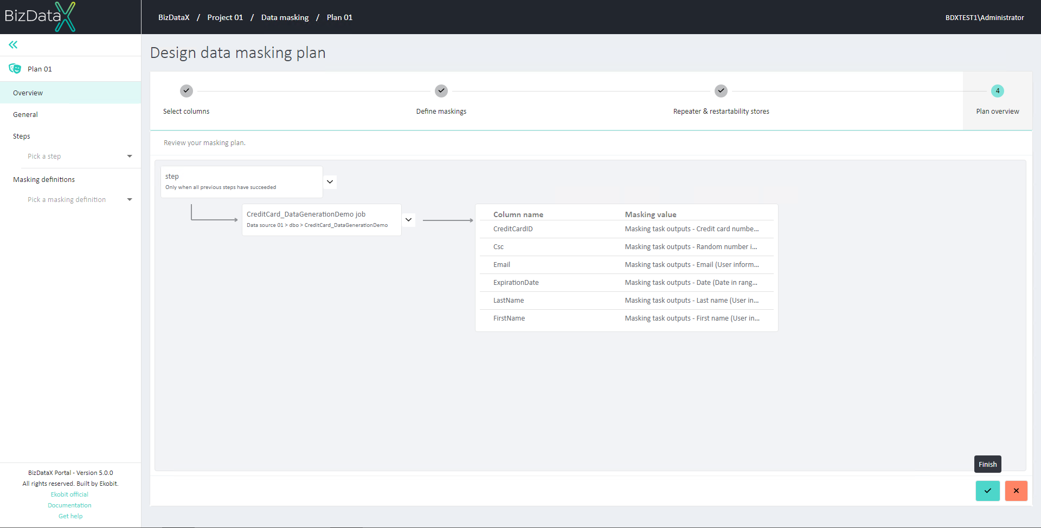The width and height of the screenshot is (1041, 528).
Task: Click the Review your masking plan text
Action: coord(204,143)
